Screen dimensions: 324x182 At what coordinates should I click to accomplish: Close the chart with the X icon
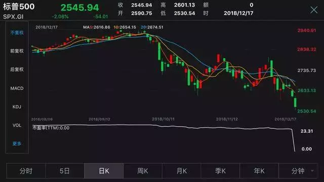pyautogui.click(x=314, y=10)
